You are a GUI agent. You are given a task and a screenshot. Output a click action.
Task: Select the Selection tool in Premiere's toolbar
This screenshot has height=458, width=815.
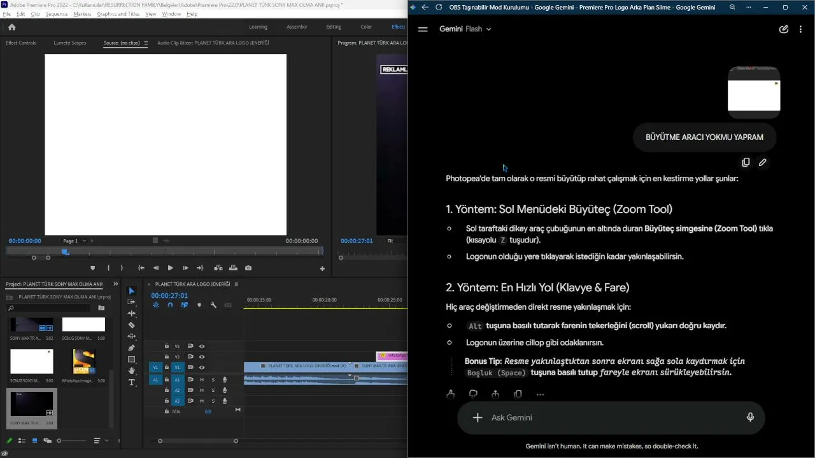click(x=132, y=291)
